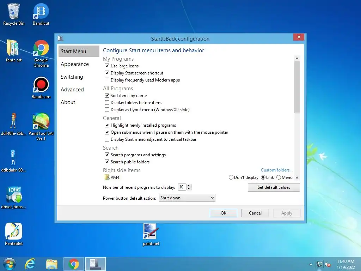Image resolution: width=361 pixels, height=271 pixels.
Task: Select Don't display radio for VM4
Action: (x=231, y=177)
